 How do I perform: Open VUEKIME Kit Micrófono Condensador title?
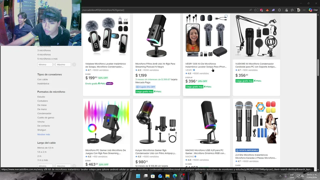255,65
